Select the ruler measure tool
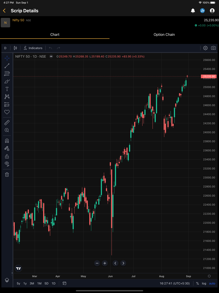This screenshot has height=293, width=219. tap(7, 122)
